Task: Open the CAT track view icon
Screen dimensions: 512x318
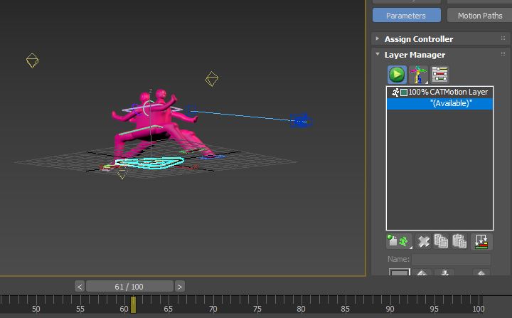Action: tap(440, 74)
